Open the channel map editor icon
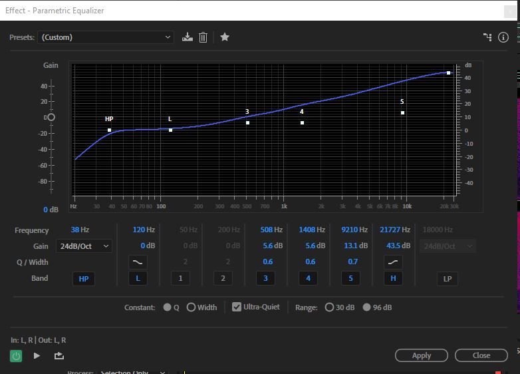Screen dimensions: 520x374 (x=487, y=37)
